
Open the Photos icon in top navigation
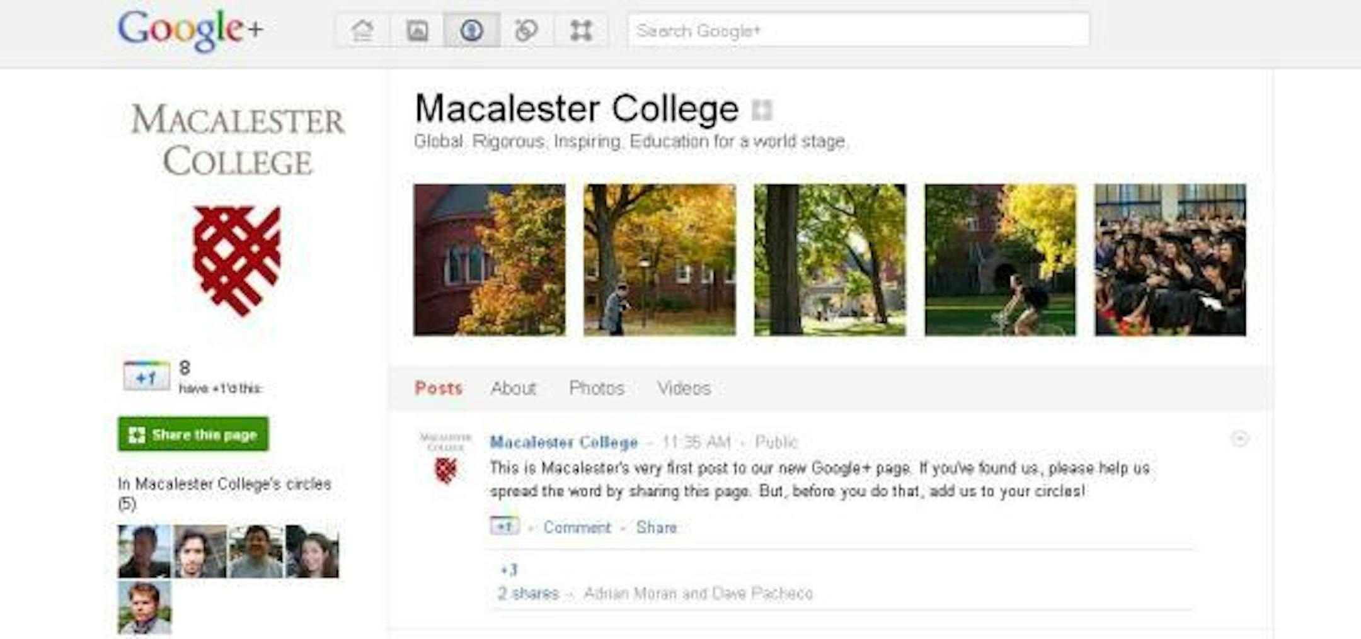[x=417, y=30]
